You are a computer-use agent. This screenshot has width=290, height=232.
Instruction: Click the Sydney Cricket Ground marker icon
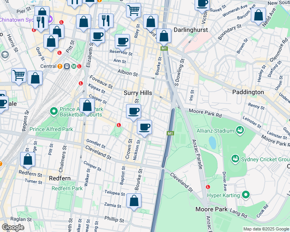point(235,159)
